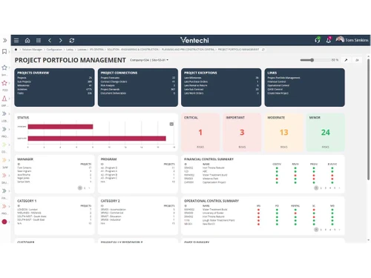Open the Company/Site context dropdown

[x=149, y=60]
